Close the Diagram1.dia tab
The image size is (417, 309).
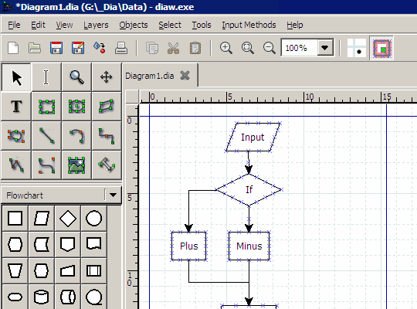(x=185, y=76)
